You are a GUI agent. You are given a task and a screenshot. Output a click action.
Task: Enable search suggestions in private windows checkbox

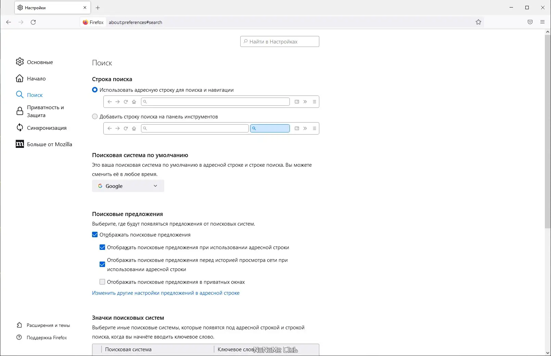[102, 282]
